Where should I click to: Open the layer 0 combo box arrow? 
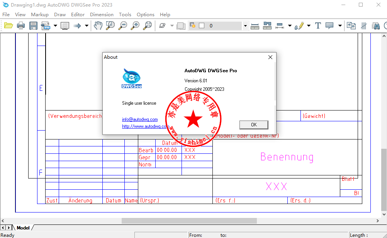(x=245, y=25)
